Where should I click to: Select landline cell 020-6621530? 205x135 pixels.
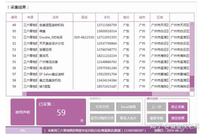[84, 37]
